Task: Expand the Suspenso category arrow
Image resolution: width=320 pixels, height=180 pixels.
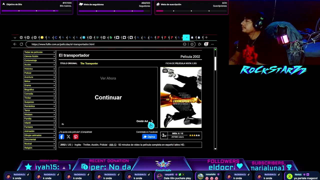Action: (54, 102)
